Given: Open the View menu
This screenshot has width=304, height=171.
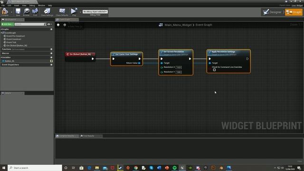Looking at the screenshot, I should point(24,5).
